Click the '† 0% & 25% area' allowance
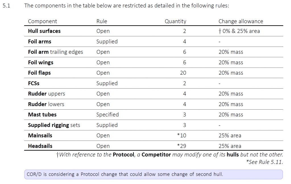The width and height of the screenshot is (291, 184). 239,31
